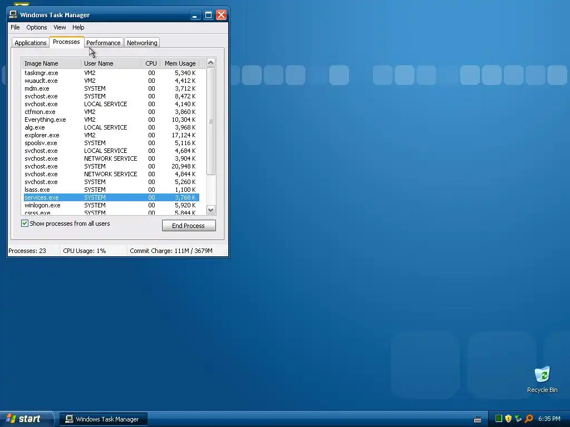Open the Help menu
This screenshot has height=427, width=570.
point(78,27)
